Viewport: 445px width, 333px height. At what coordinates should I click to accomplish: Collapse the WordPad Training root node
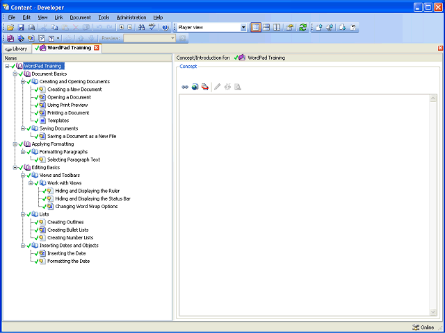pos(7,66)
